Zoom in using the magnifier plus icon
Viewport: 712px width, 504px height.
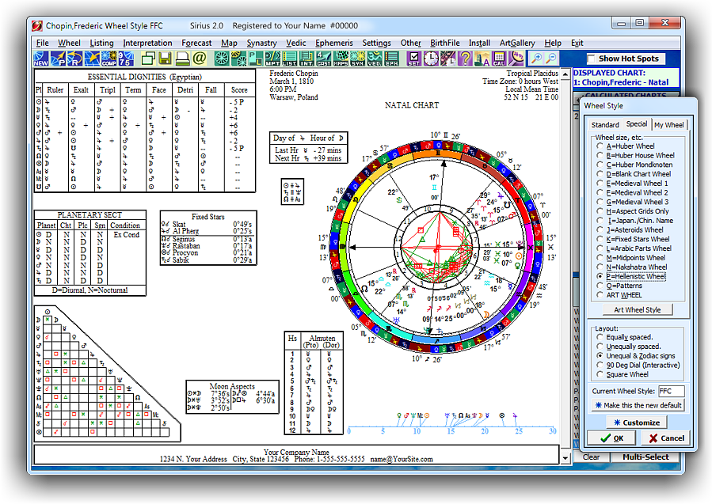coord(537,58)
